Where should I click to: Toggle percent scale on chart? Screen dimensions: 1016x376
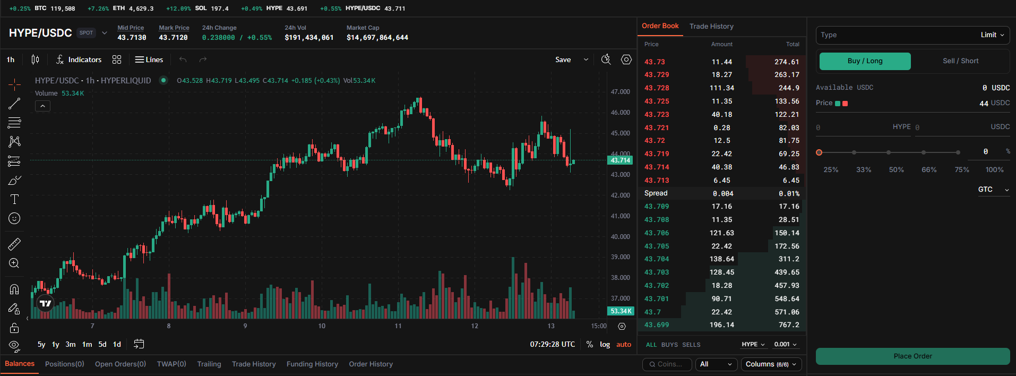(x=590, y=344)
